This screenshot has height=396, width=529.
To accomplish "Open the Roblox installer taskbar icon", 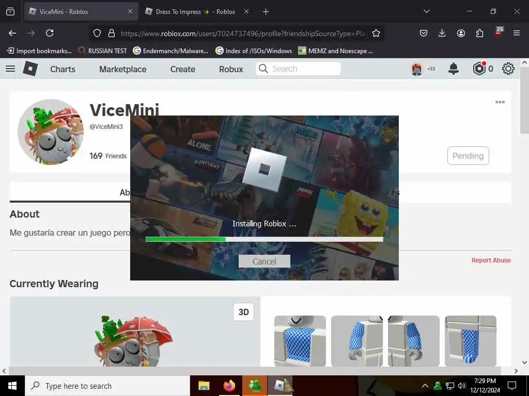I will [x=281, y=386].
